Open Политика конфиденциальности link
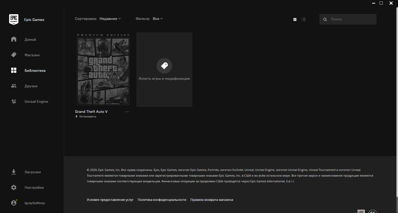Image resolution: width=398 pixels, height=213 pixels. coord(162,200)
